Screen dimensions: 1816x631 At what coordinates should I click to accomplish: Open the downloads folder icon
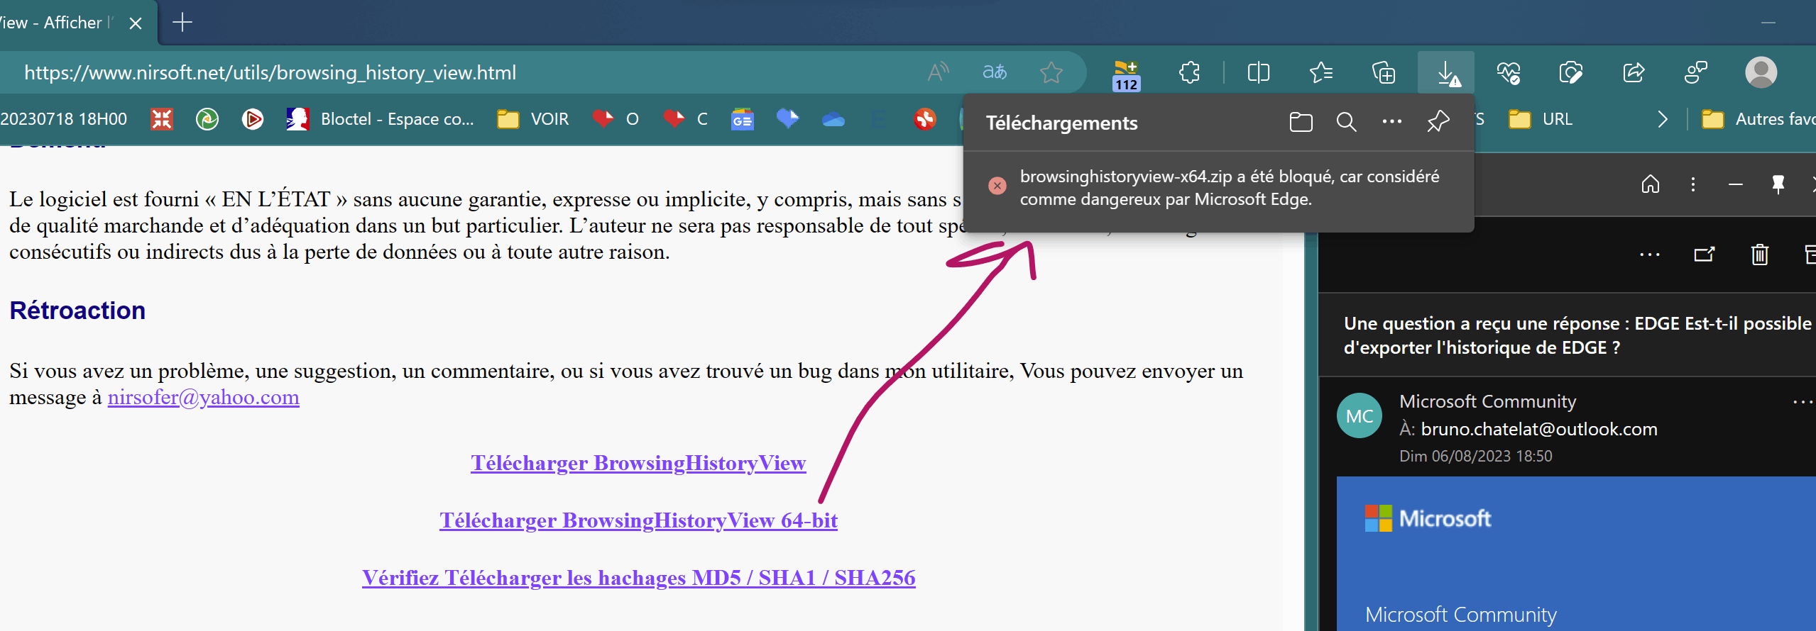pyautogui.click(x=1301, y=122)
